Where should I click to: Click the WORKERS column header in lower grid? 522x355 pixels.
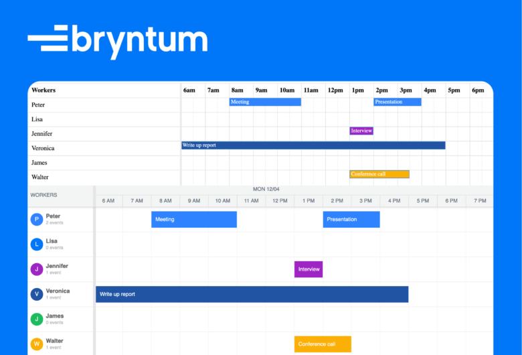(61, 195)
